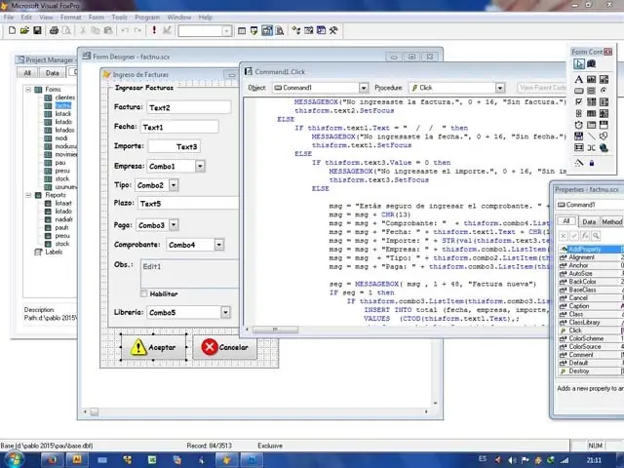Click the View Classes books icon
The image size is (624, 468).
click(592, 63)
